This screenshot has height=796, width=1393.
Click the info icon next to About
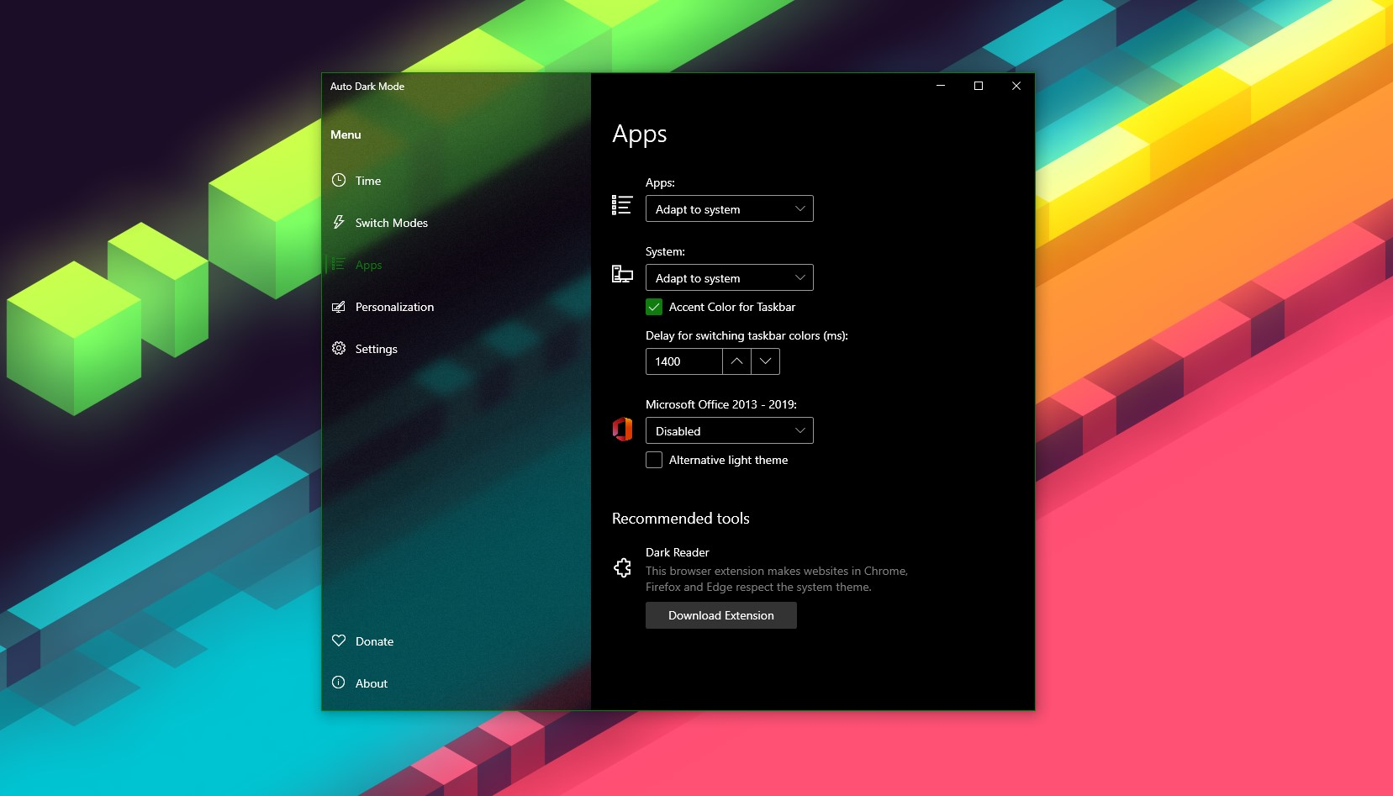tap(339, 683)
